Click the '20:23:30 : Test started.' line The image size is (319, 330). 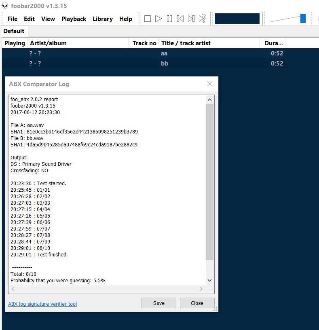[x=38, y=184]
